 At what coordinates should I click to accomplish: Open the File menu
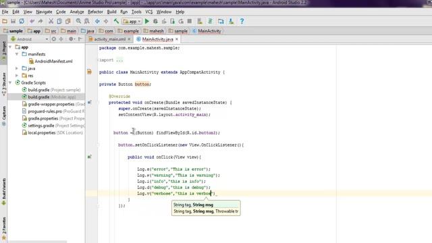click(x=5, y=12)
